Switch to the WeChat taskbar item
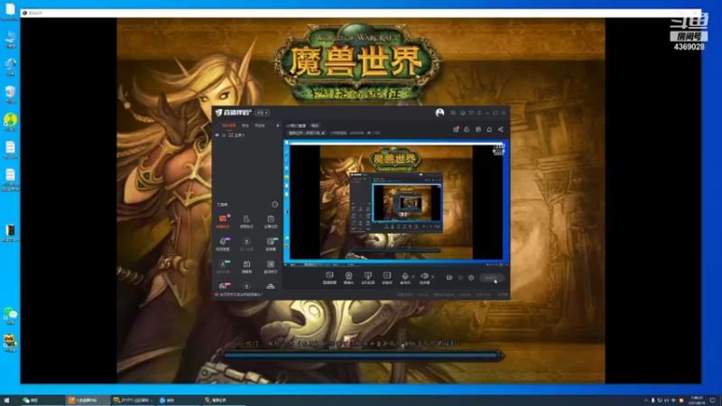 click(42, 401)
